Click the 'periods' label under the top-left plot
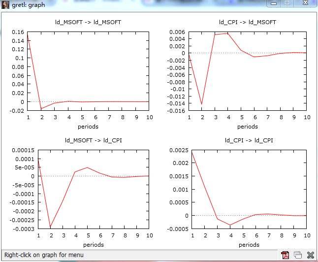318x262 pixels. 88,127
